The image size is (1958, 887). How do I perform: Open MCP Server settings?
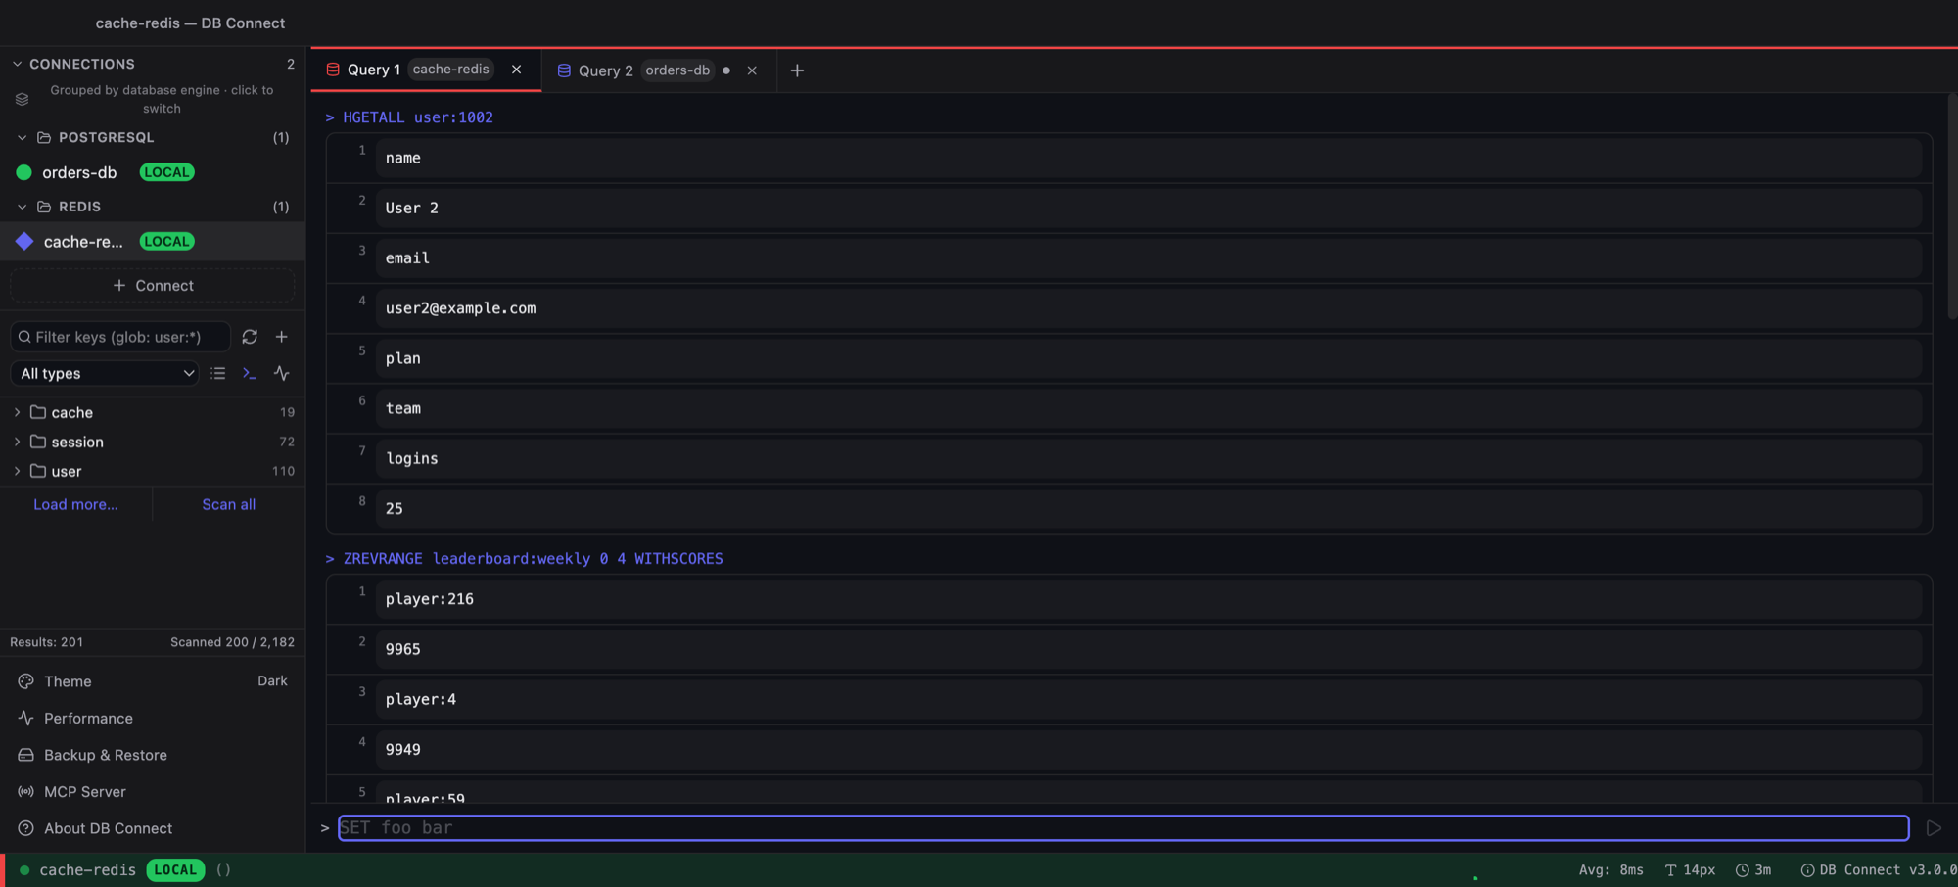[153, 791]
